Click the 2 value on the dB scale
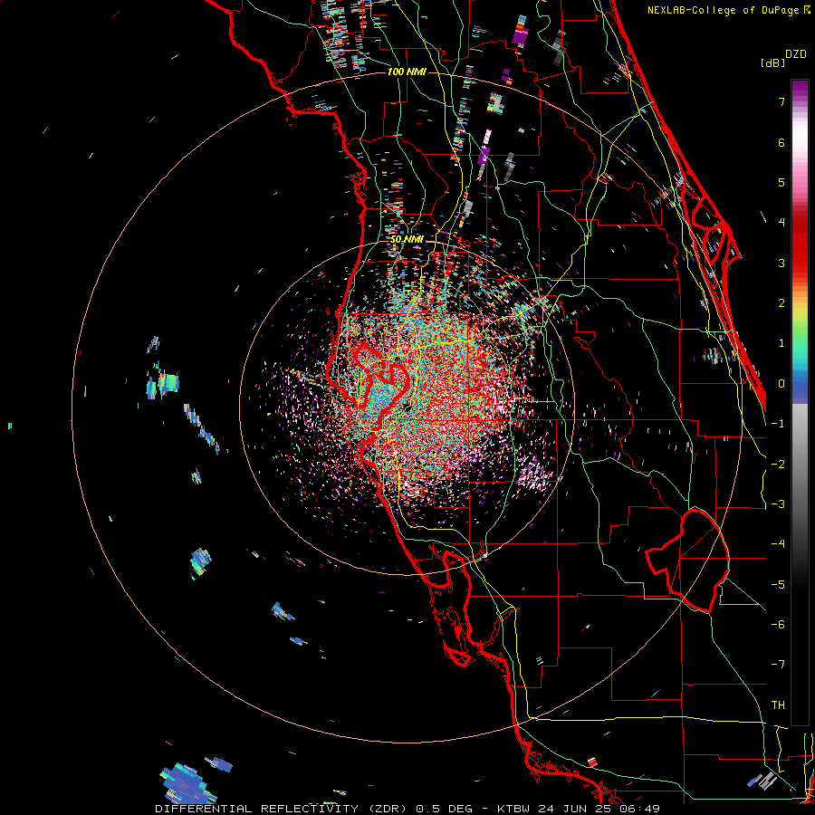The width and height of the screenshot is (815, 815). pos(781,303)
